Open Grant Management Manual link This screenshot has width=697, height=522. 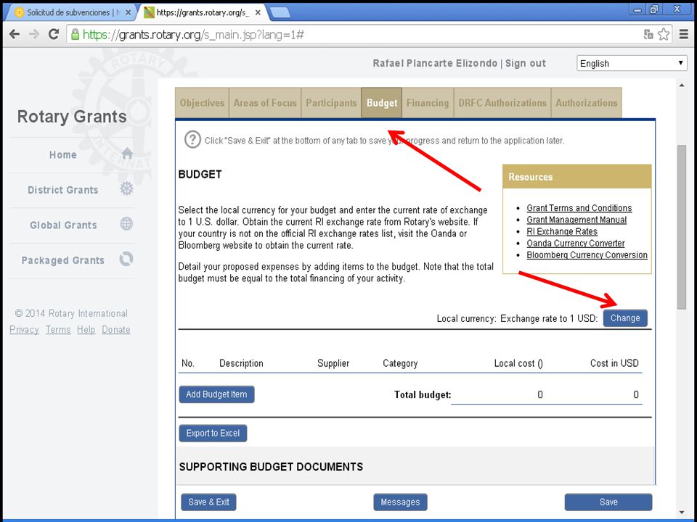pyautogui.click(x=576, y=220)
